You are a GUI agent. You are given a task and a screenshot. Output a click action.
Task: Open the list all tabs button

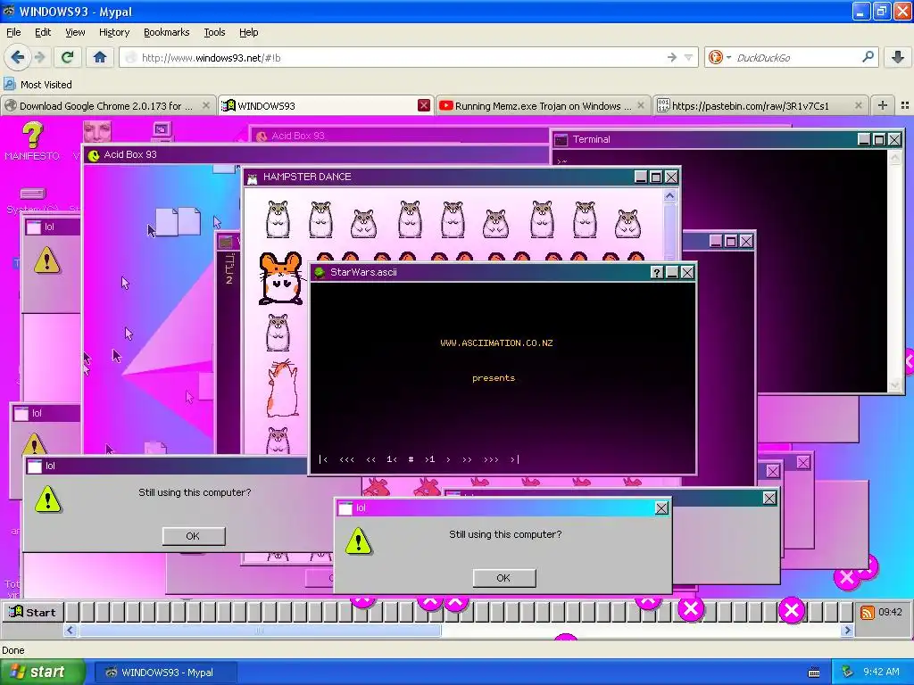coord(905,105)
